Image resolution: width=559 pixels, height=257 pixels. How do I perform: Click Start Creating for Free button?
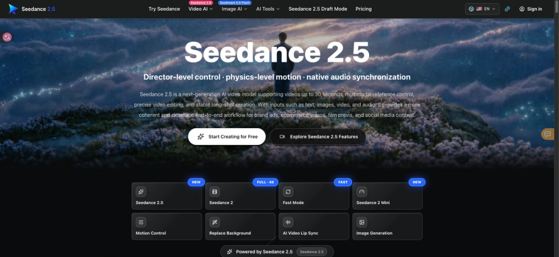coord(227,137)
